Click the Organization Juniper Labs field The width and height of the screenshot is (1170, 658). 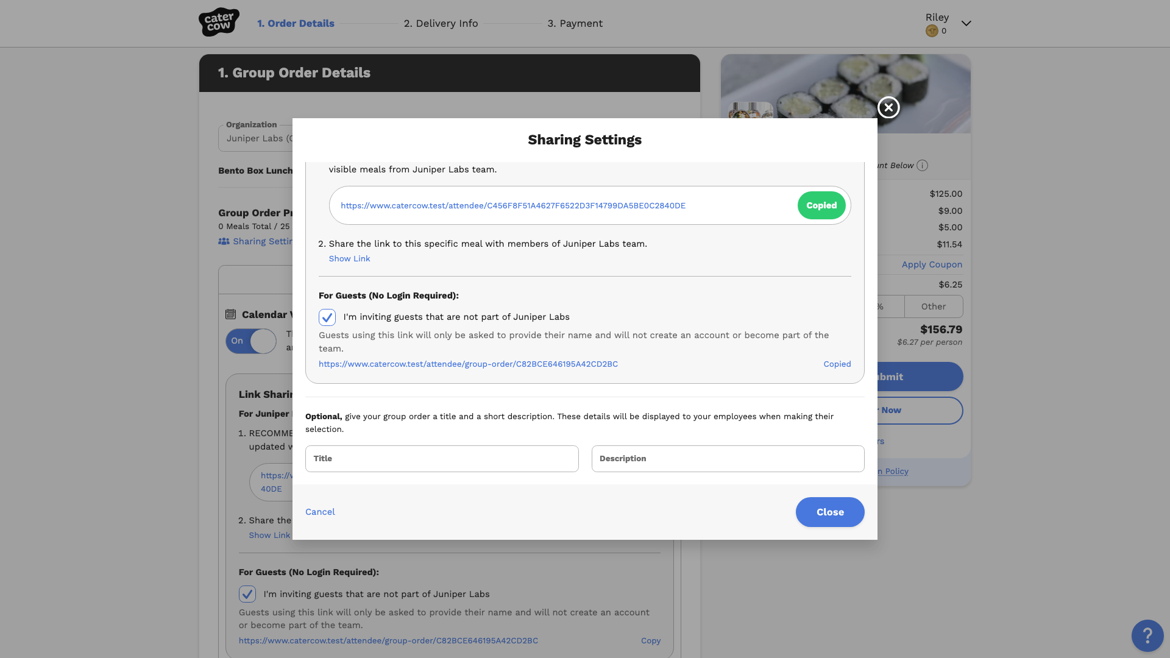pyautogui.click(x=256, y=138)
